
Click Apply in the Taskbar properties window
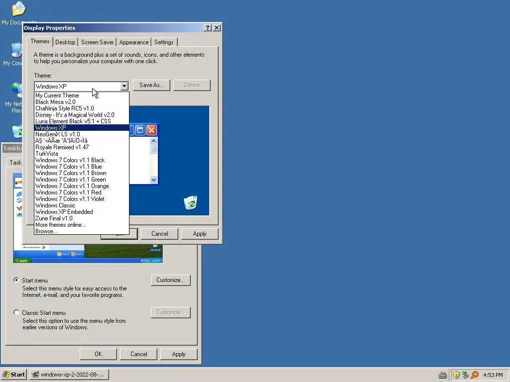pyautogui.click(x=179, y=354)
